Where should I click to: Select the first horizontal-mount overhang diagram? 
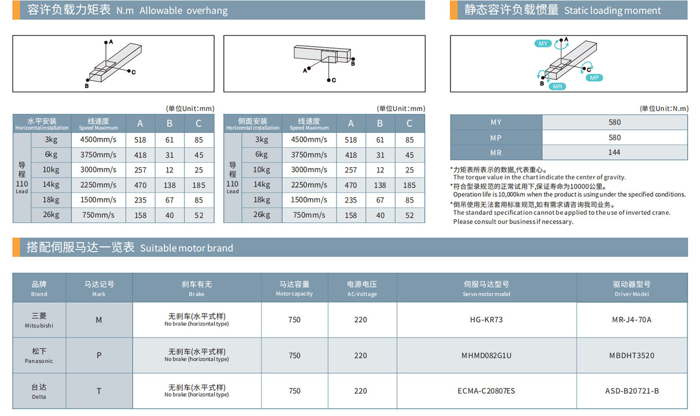coord(113,64)
